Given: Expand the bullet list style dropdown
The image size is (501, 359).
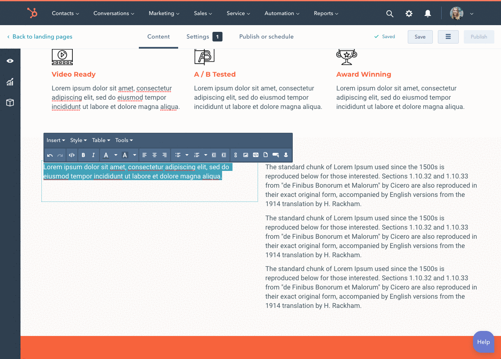Looking at the screenshot, I should point(187,155).
